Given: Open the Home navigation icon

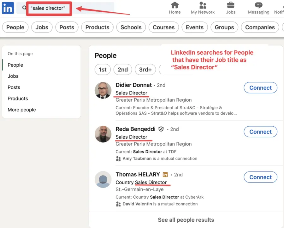Looking at the screenshot, I should [175, 6].
